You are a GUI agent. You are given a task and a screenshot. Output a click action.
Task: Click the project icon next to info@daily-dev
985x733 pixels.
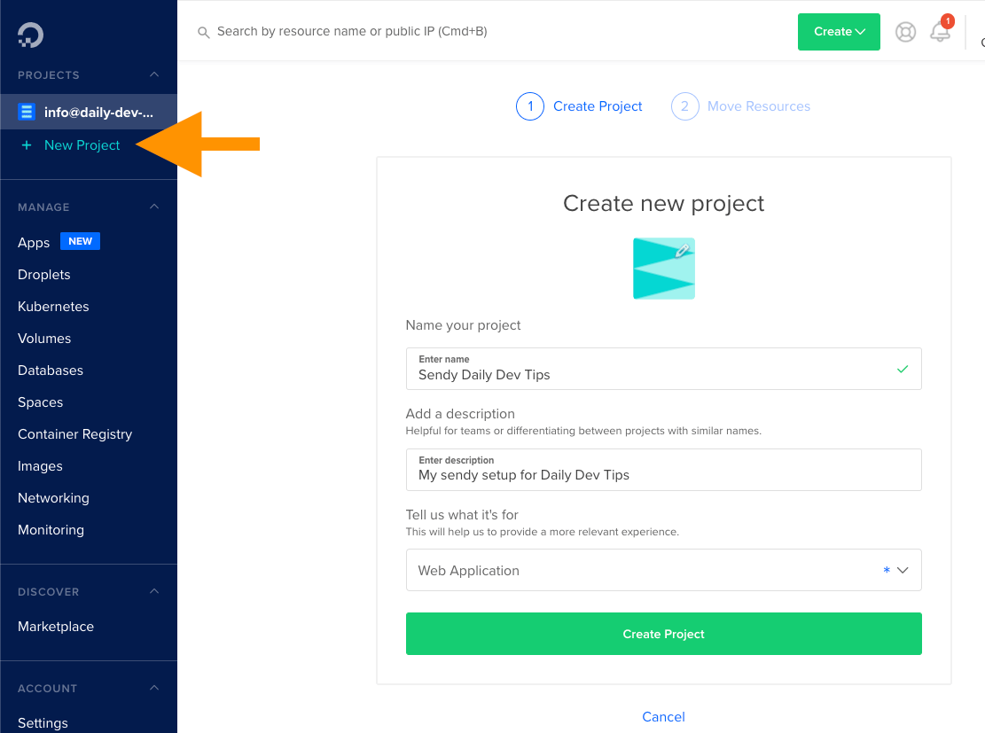pyautogui.click(x=27, y=112)
